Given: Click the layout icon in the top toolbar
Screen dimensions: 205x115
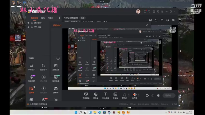Looking at the screenshot, I should [162, 20].
